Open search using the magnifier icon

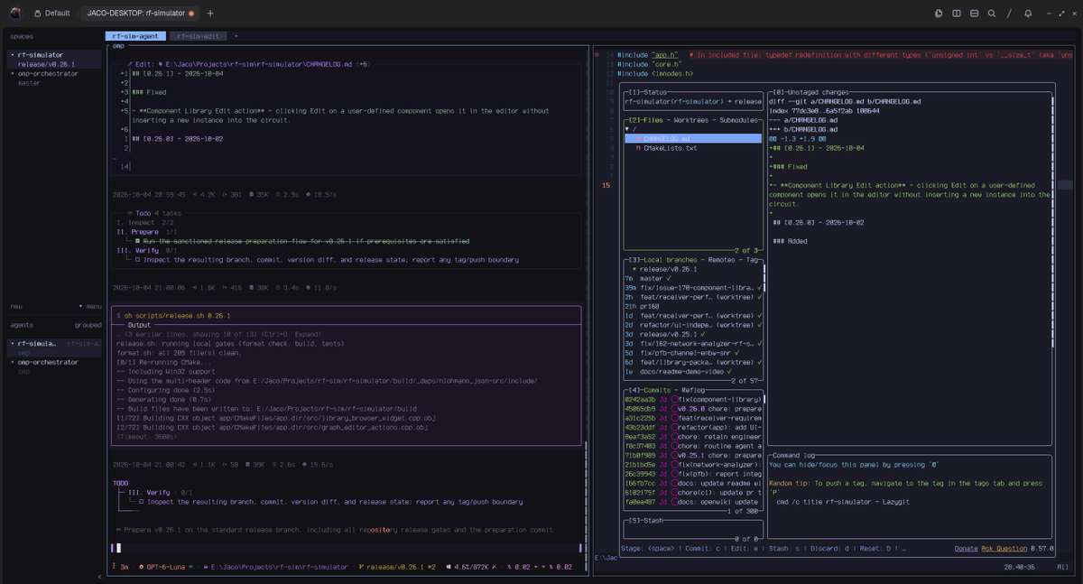(992, 14)
